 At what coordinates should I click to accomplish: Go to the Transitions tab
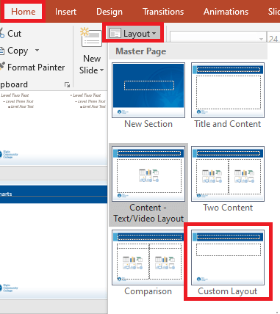point(163,12)
